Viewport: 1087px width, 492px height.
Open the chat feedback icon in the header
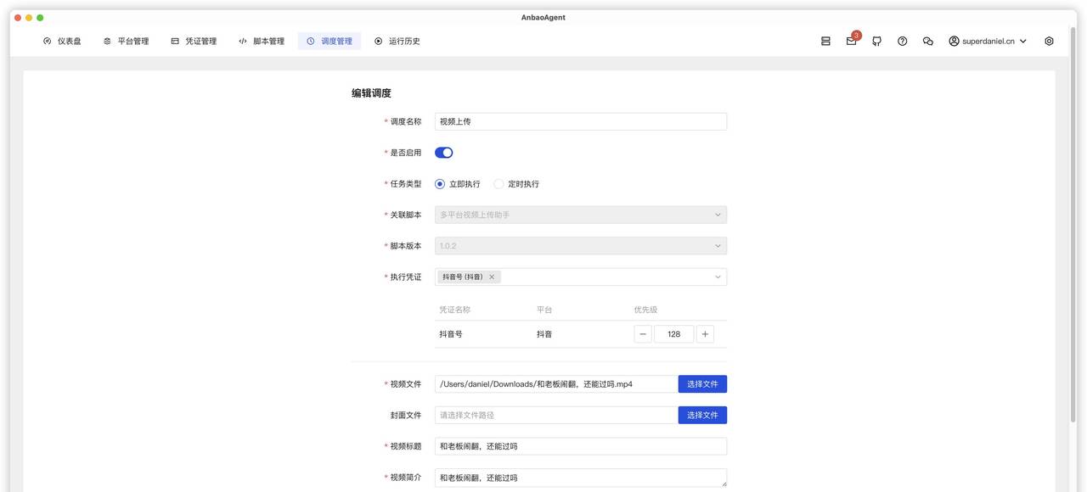click(926, 40)
